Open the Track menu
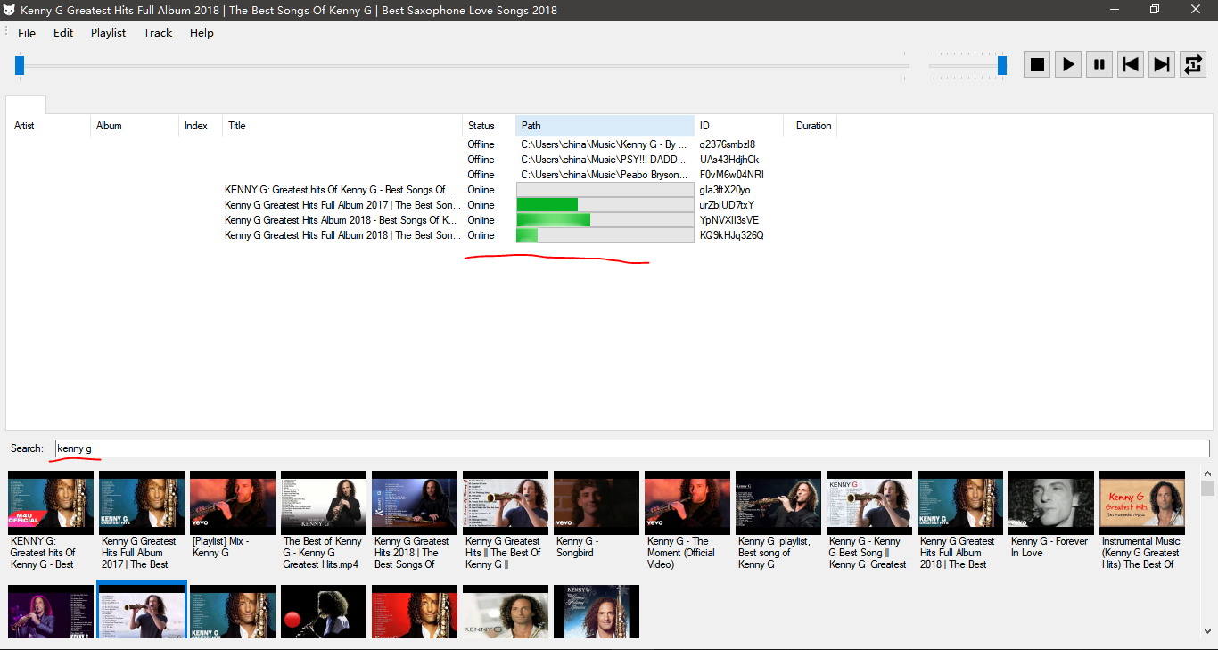The height and width of the screenshot is (650, 1218). [x=158, y=33]
